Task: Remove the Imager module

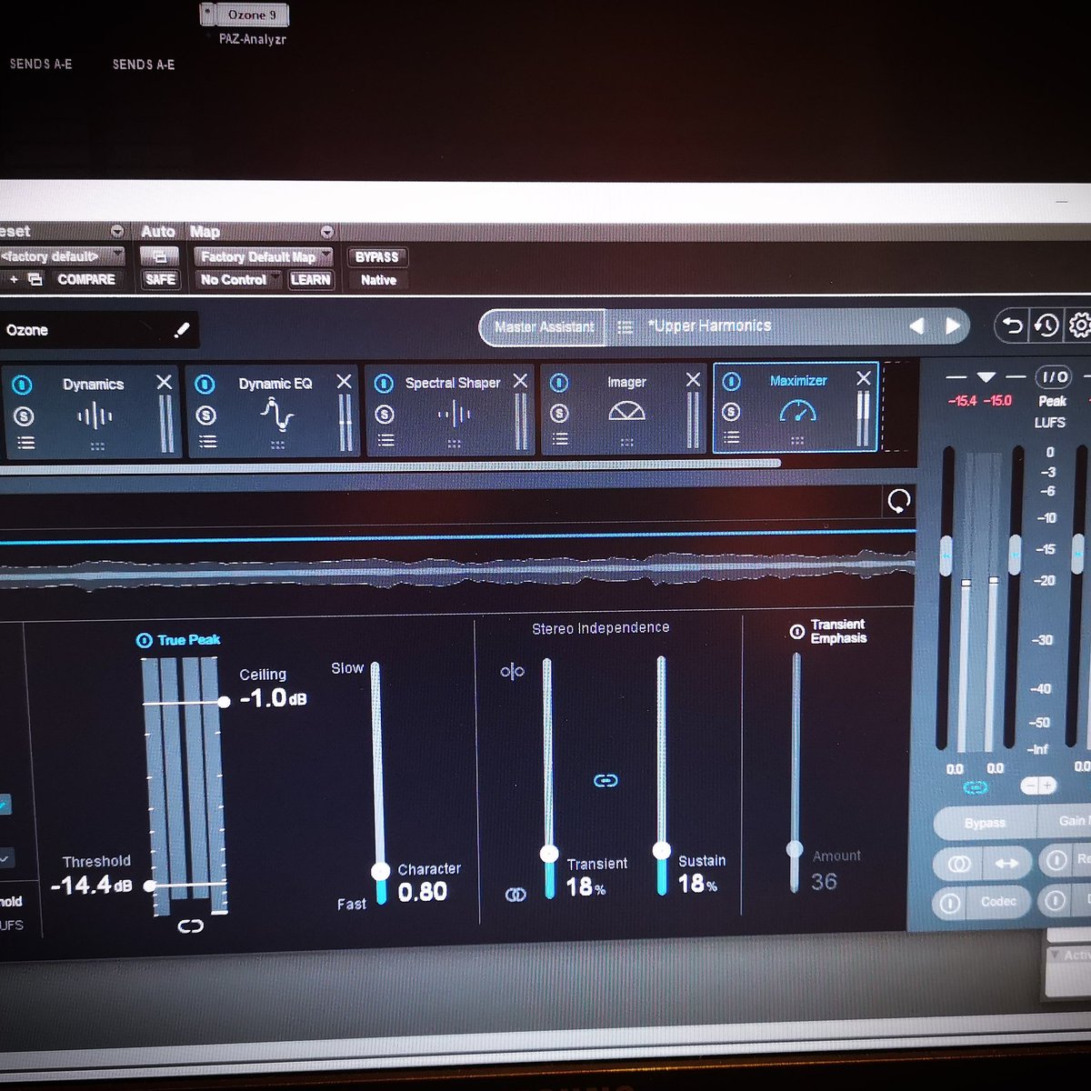Action: (x=693, y=379)
